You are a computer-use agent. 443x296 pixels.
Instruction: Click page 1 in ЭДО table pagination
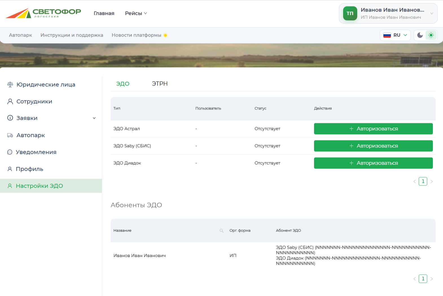(x=423, y=181)
